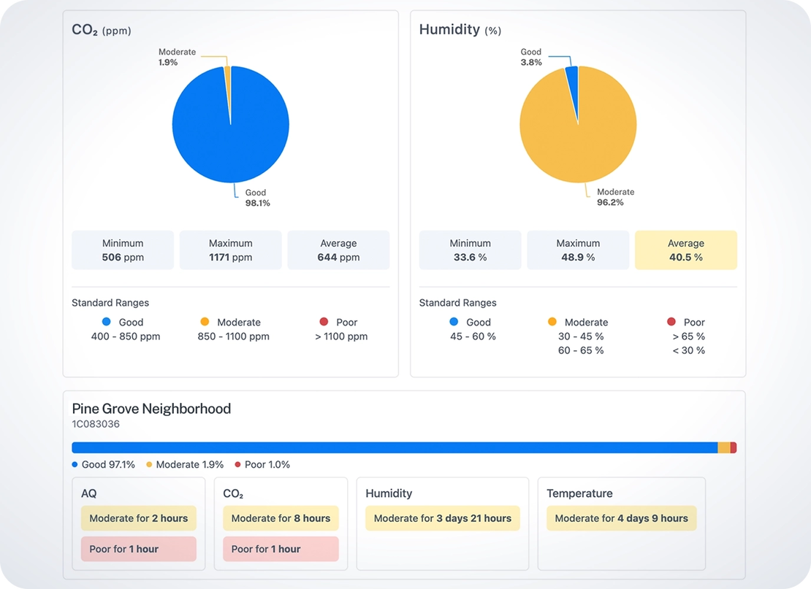
Task: Open the Pine Grove Neighborhood title
Action: [x=151, y=409]
